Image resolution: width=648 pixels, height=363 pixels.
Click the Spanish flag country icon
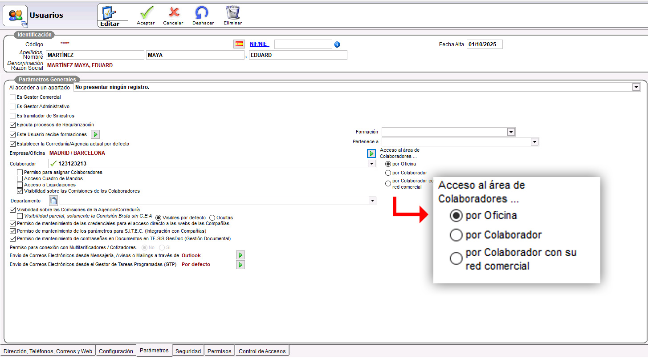[239, 44]
